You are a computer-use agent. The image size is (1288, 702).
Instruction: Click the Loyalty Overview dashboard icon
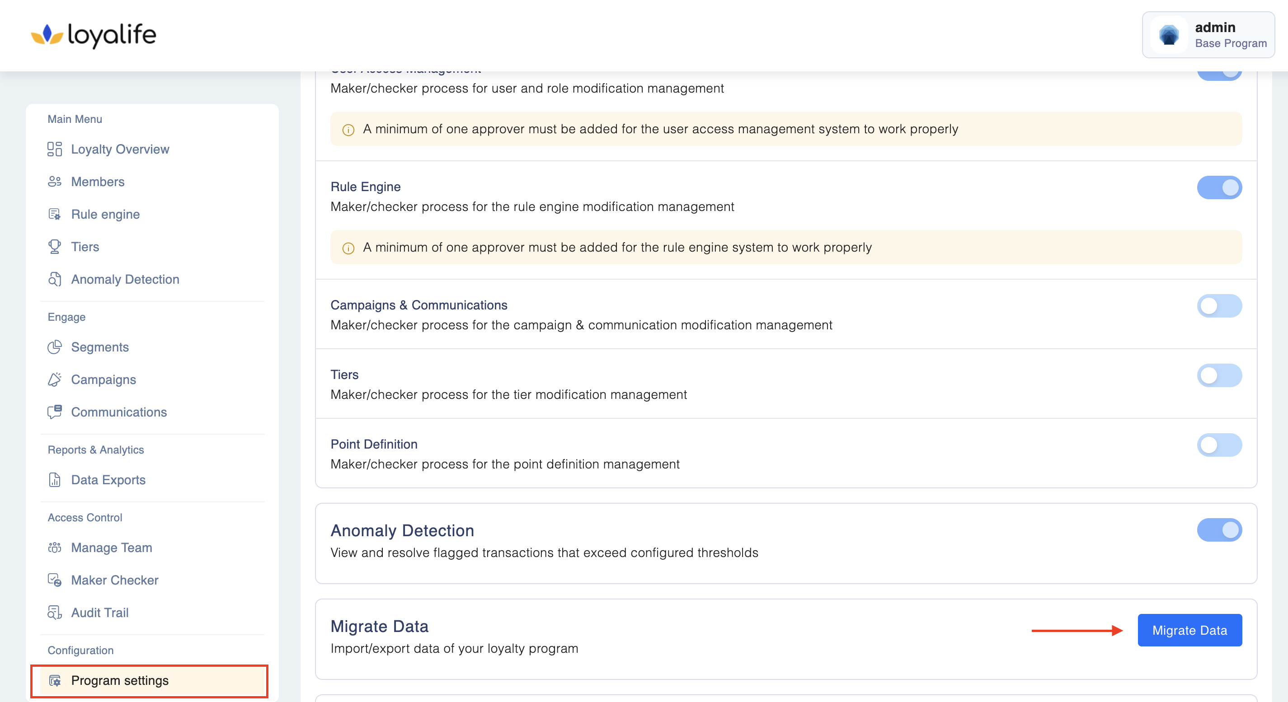[55, 149]
